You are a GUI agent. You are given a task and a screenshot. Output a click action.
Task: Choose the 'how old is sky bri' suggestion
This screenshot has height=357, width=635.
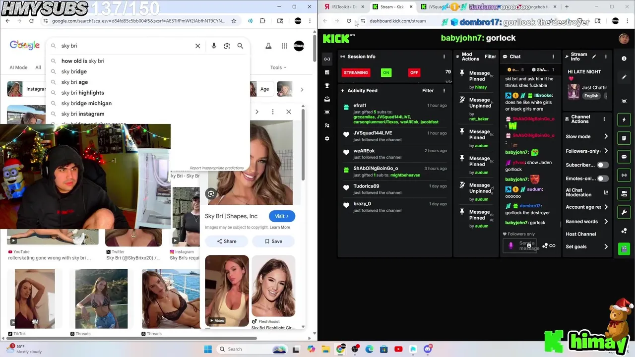pos(82,61)
